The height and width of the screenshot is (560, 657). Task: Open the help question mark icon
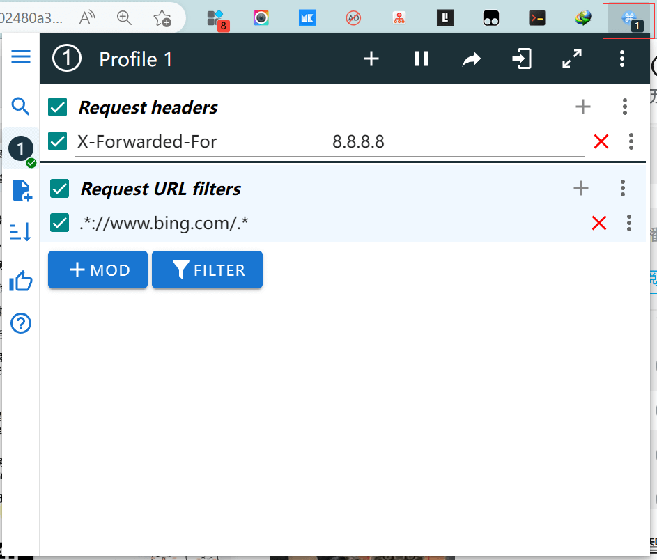point(21,323)
